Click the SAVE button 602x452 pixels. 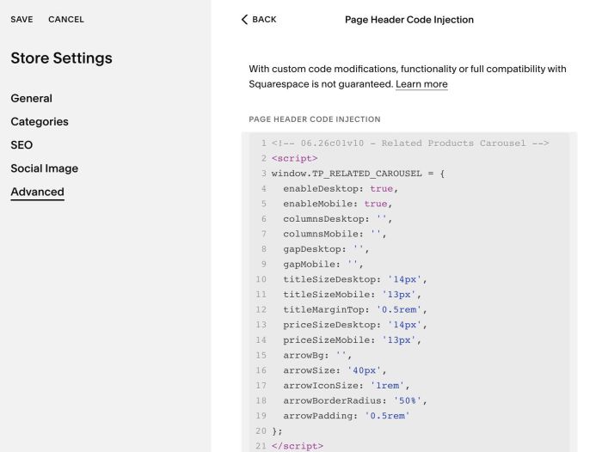click(x=21, y=20)
